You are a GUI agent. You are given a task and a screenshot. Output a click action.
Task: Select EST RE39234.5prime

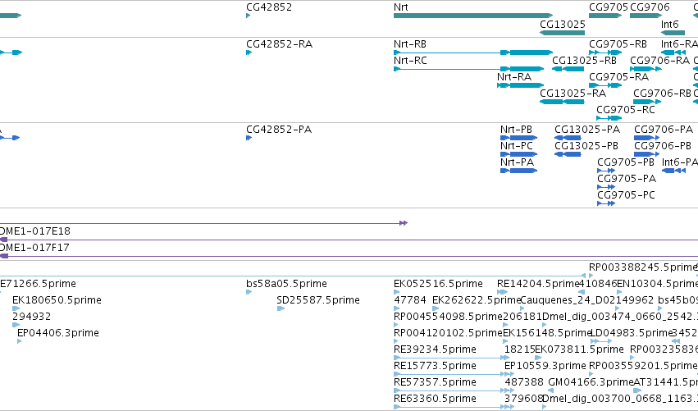(x=435, y=350)
